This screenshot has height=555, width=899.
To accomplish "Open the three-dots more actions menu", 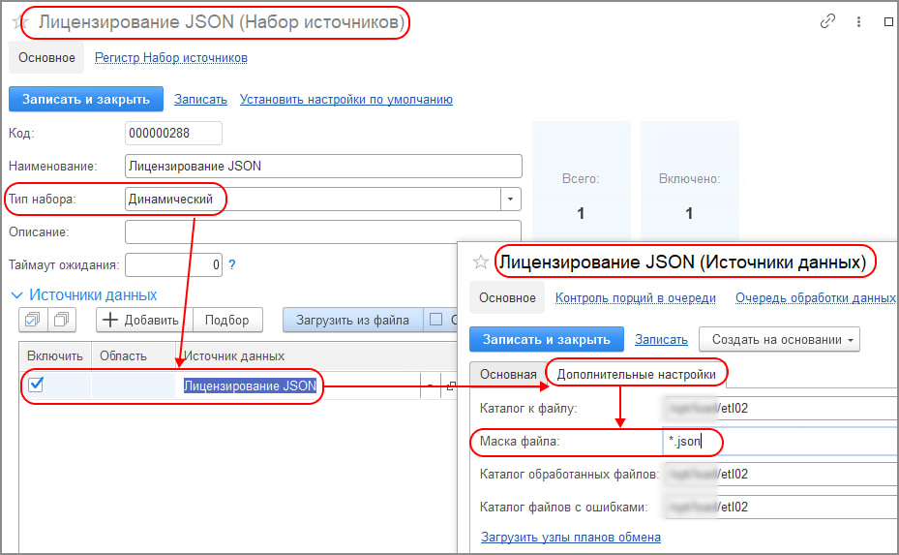I will click(x=858, y=21).
